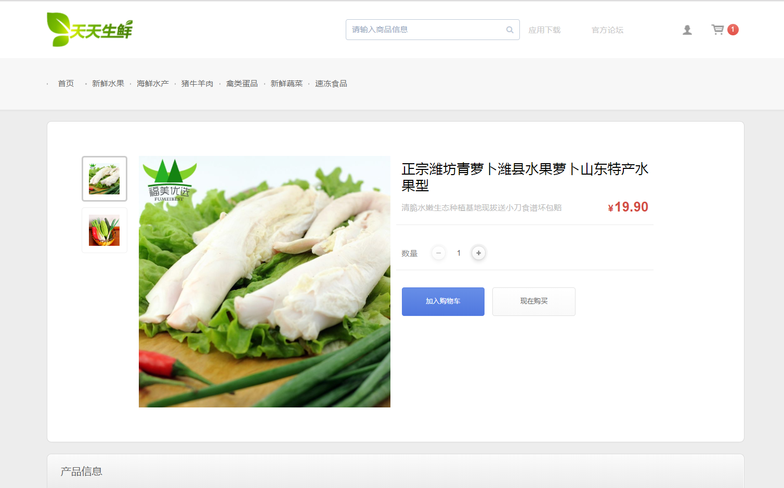Image resolution: width=784 pixels, height=488 pixels.
Task: Open the 官方论坛 link
Action: click(x=607, y=30)
